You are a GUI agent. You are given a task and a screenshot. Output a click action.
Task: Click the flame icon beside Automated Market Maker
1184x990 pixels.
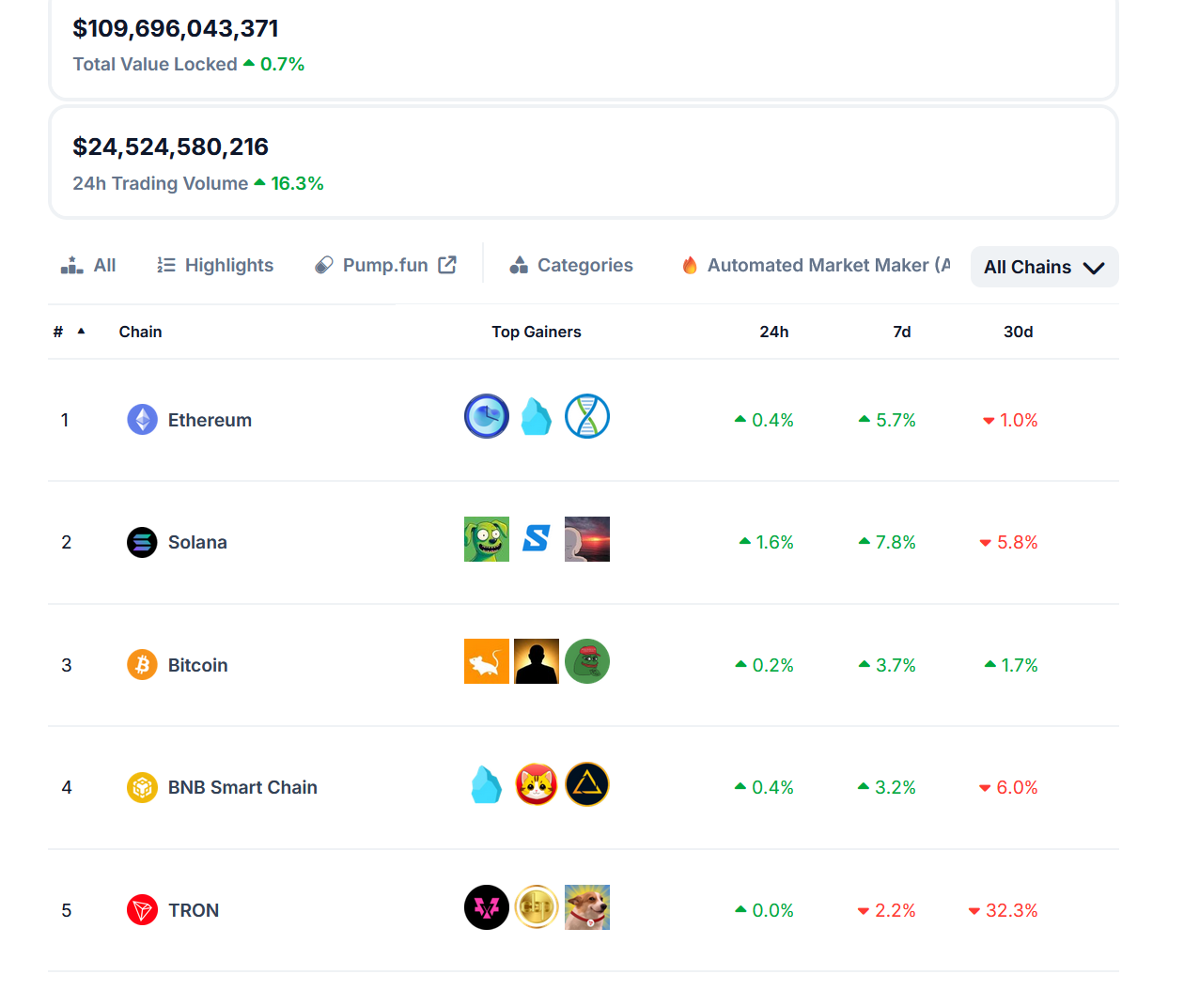[x=691, y=265]
